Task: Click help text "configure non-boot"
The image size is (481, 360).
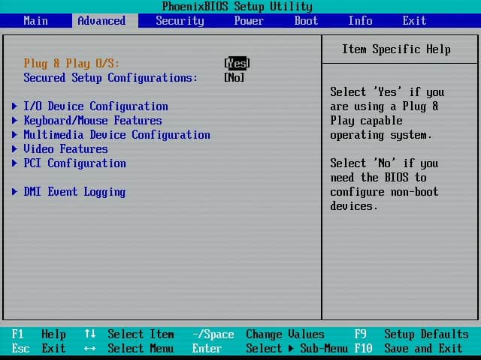Action: tap(384, 192)
